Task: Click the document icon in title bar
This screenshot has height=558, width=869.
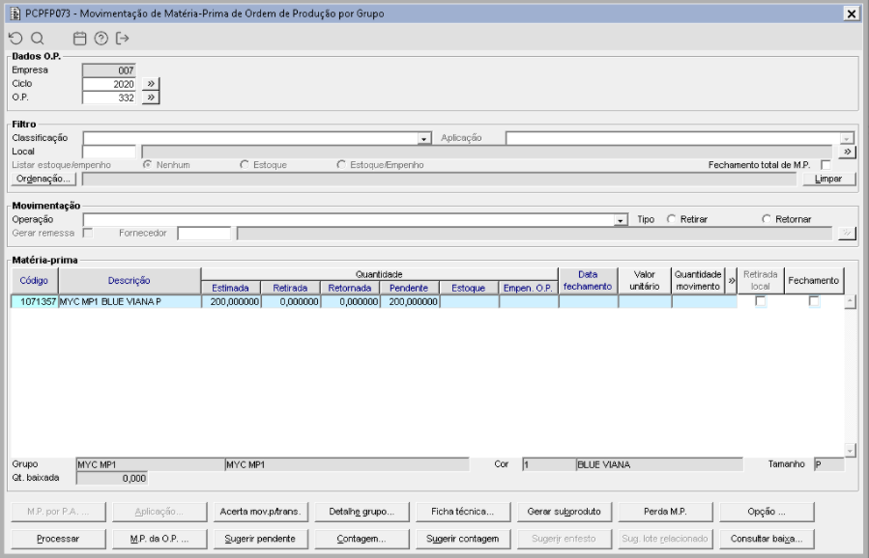Action: pyautogui.click(x=15, y=14)
